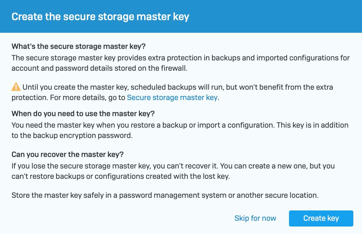Screen dimensions: 362x234
Task: Choose Skip for now
Action: tap(255, 218)
